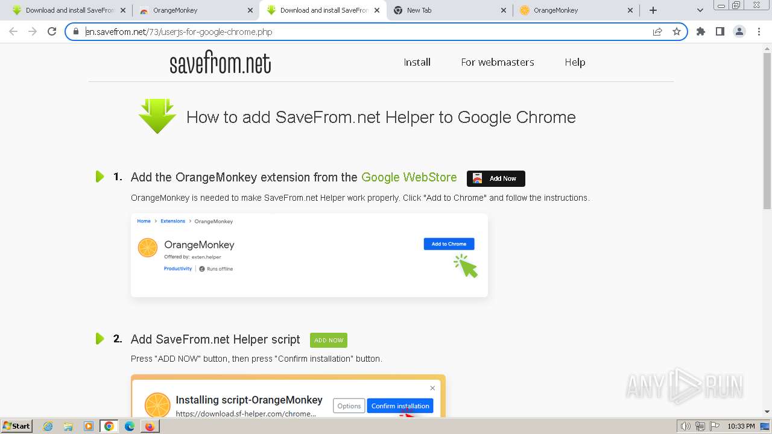This screenshot has width=772, height=434.
Task: Close the first SaveFrom tab
Action: click(x=122, y=10)
